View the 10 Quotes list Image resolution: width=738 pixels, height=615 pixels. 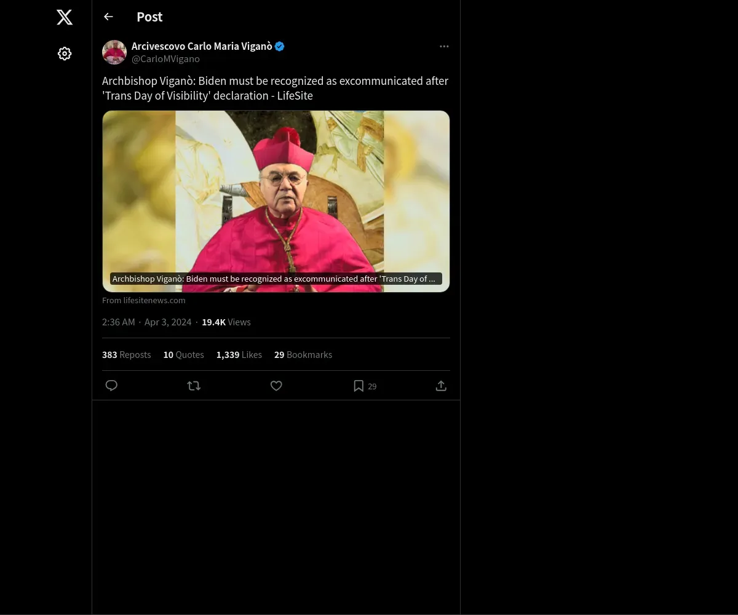click(x=184, y=355)
